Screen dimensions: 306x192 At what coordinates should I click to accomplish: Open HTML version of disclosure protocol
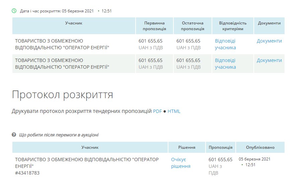(174, 111)
